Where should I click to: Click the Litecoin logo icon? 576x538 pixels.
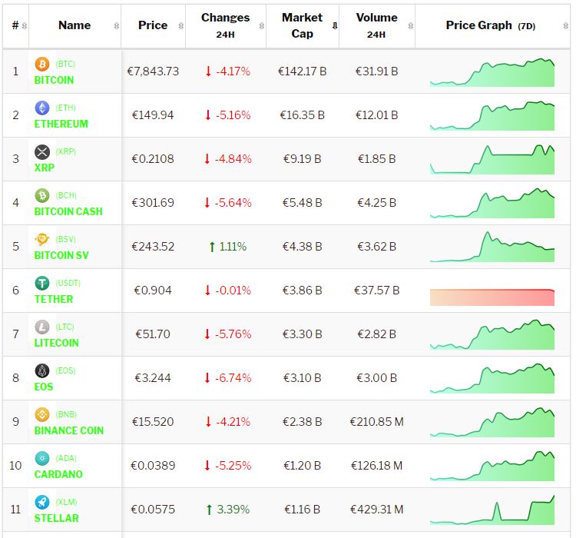click(x=42, y=327)
